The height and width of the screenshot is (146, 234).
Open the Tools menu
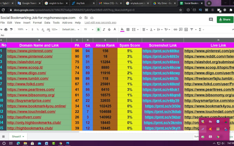point(56,23)
